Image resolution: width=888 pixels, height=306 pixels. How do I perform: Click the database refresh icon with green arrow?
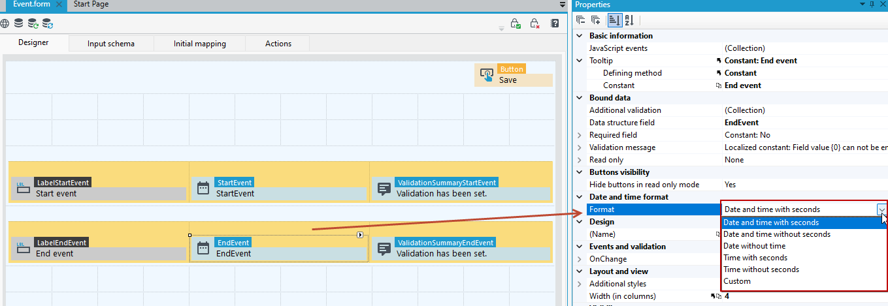(33, 23)
